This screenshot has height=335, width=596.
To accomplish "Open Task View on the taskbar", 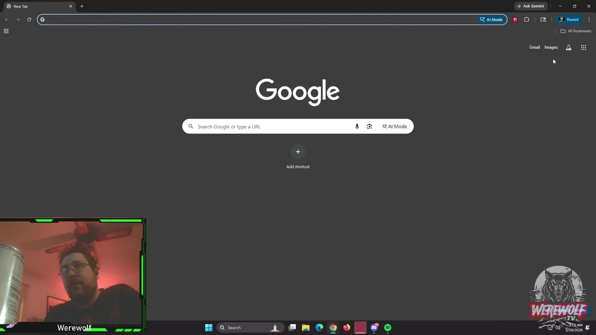I will (292, 328).
